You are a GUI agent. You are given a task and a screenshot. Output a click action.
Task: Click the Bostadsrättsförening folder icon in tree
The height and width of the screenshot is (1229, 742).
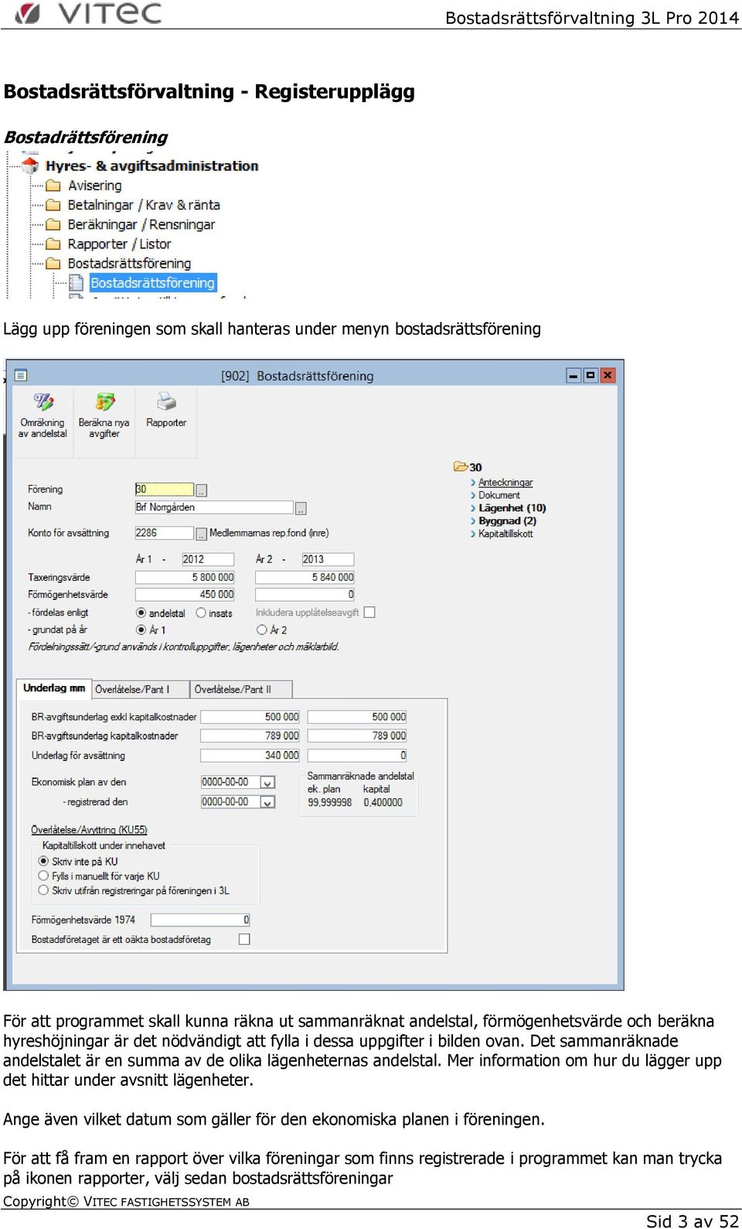(x=53, y=263)
